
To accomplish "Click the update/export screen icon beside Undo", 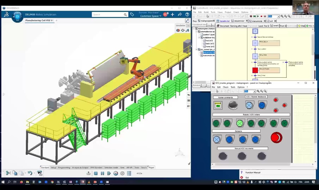I will 40,173.
